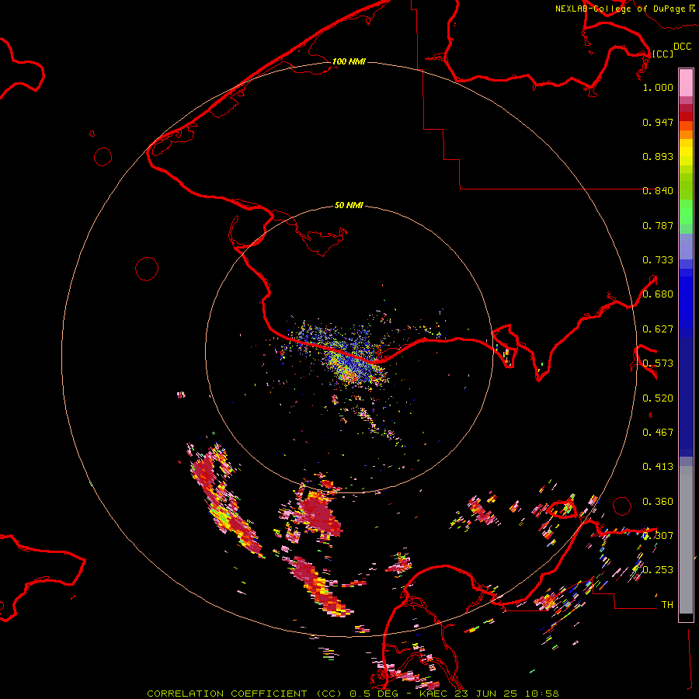
Task: Click the 10:58 time stamp
Action: pos(541,694)
